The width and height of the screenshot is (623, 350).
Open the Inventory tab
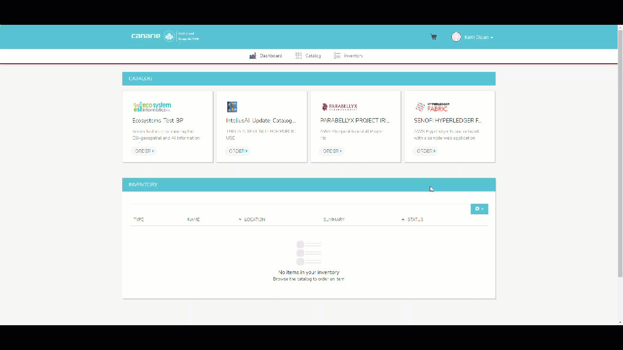pos(348,56)
